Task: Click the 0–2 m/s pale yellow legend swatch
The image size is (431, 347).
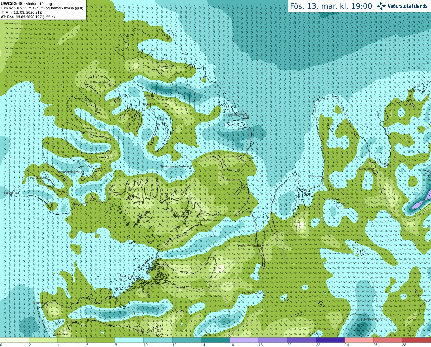Action: (14, 340)
